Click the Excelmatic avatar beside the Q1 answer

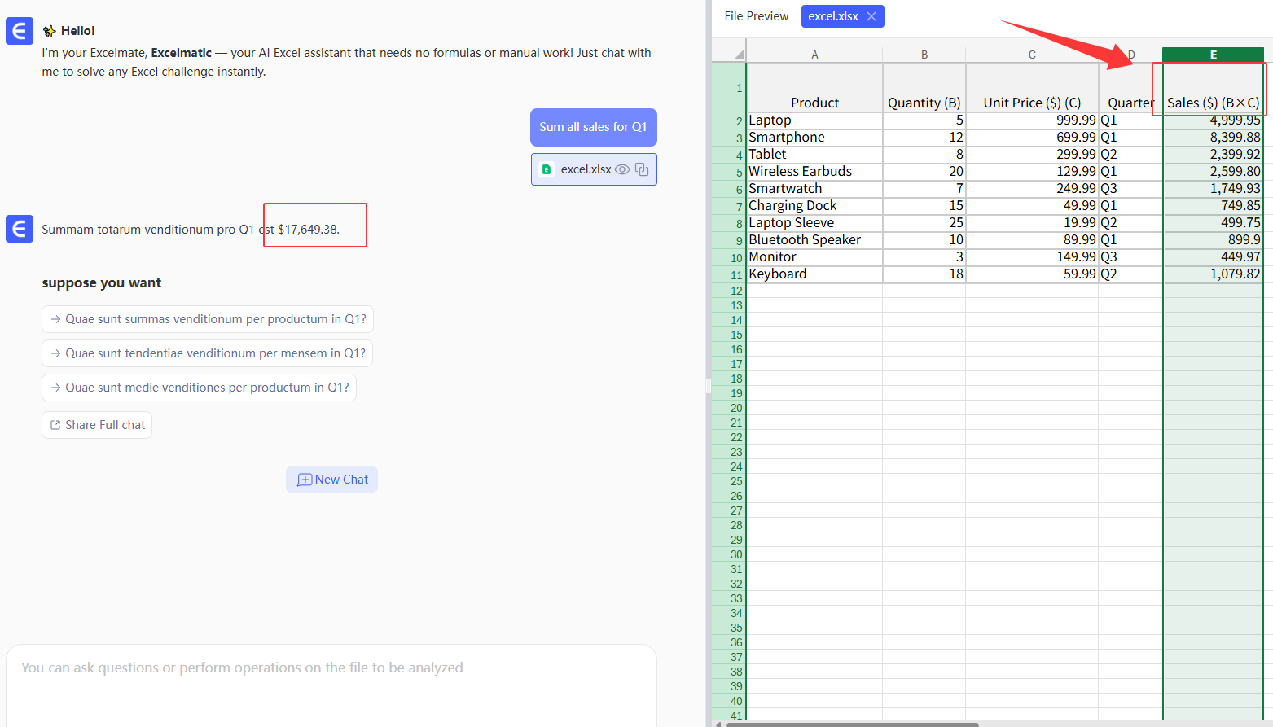tap(20, 229)
